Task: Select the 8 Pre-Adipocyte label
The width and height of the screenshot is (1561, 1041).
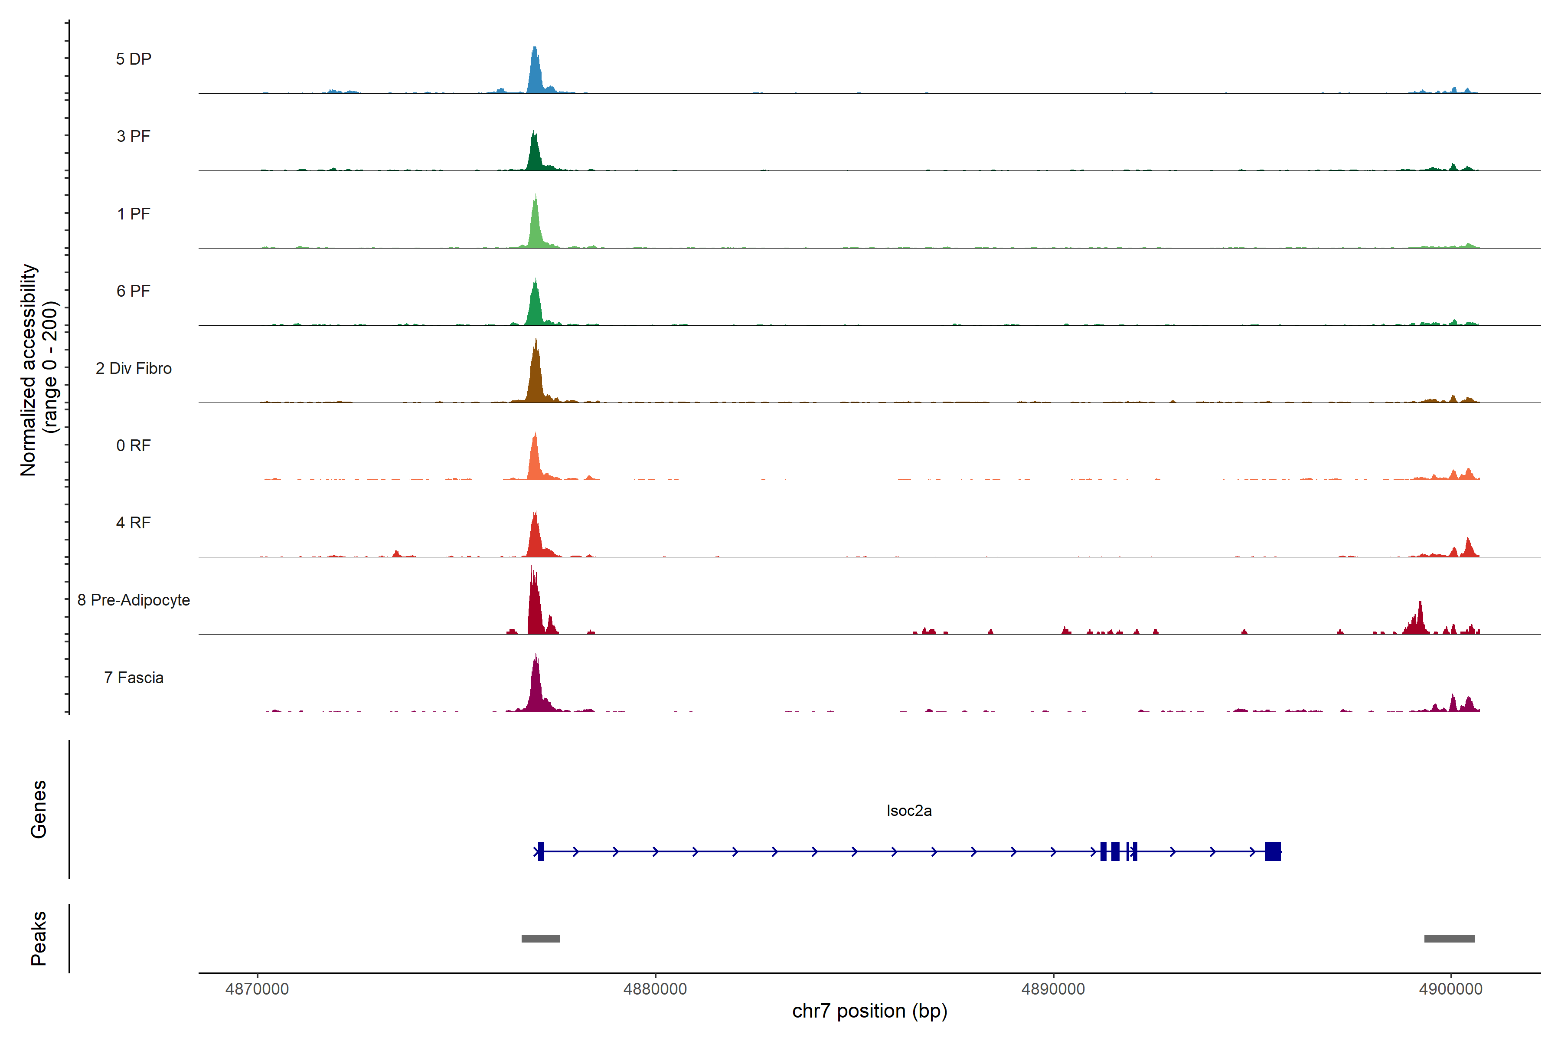Action: 134,600
